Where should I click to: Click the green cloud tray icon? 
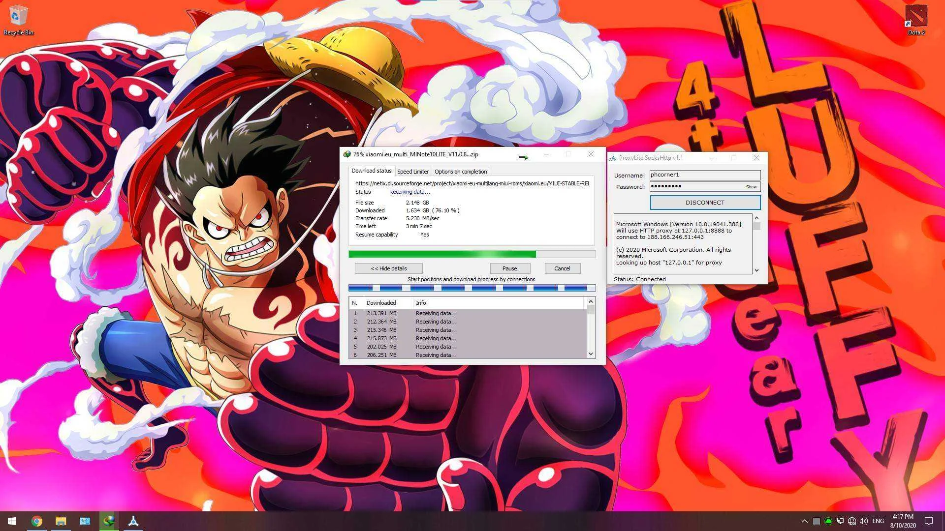click(828, 521)
